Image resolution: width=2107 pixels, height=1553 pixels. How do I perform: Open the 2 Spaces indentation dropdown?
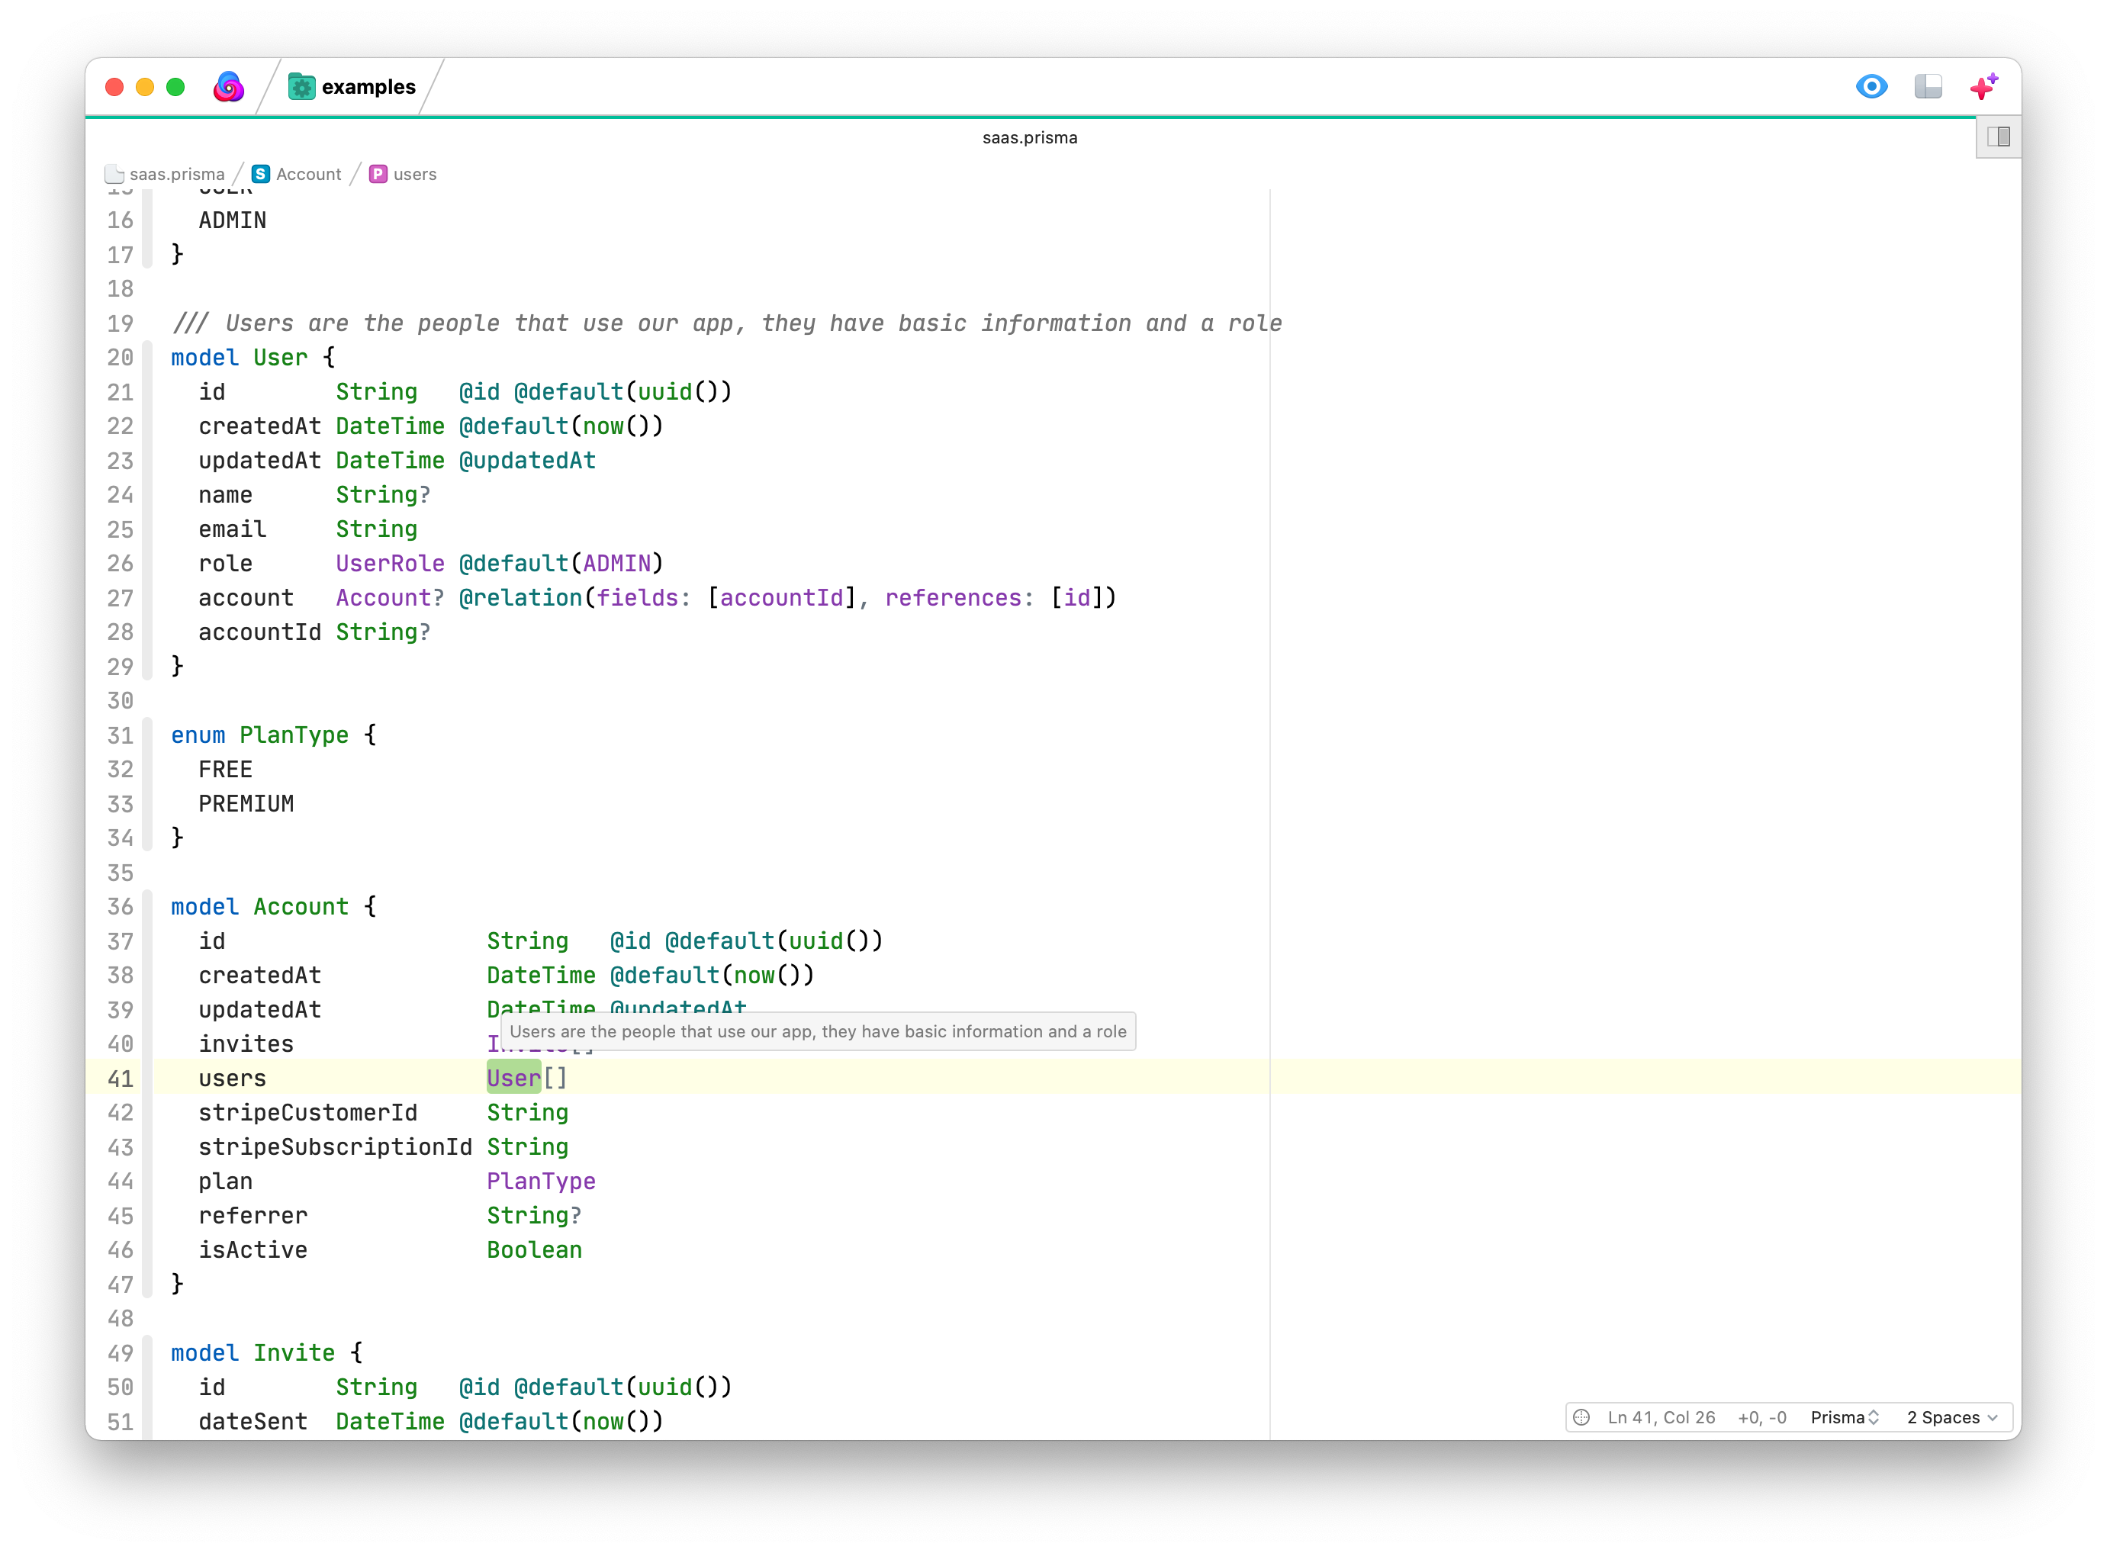pos(1951,1418)
